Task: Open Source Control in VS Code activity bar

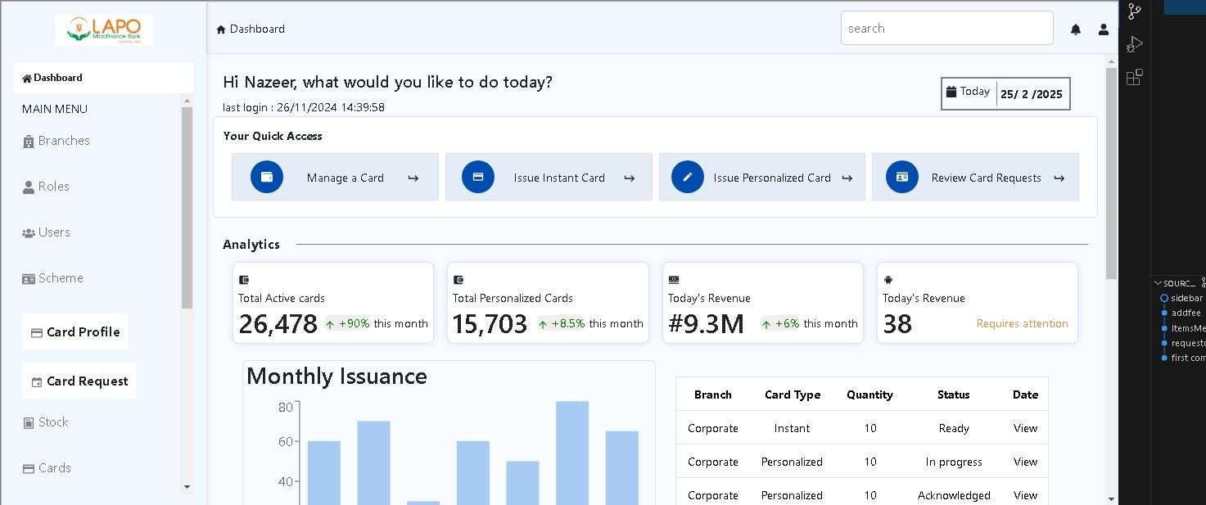Action: tap(1135, 11)
